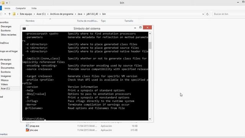Click down arrow of command prompt scrollbar

[150, 119]
